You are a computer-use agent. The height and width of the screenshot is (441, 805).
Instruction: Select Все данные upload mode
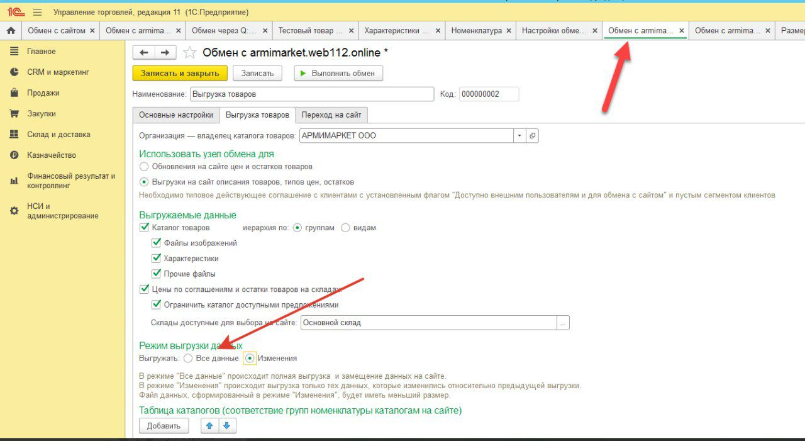tap(188, 358)
